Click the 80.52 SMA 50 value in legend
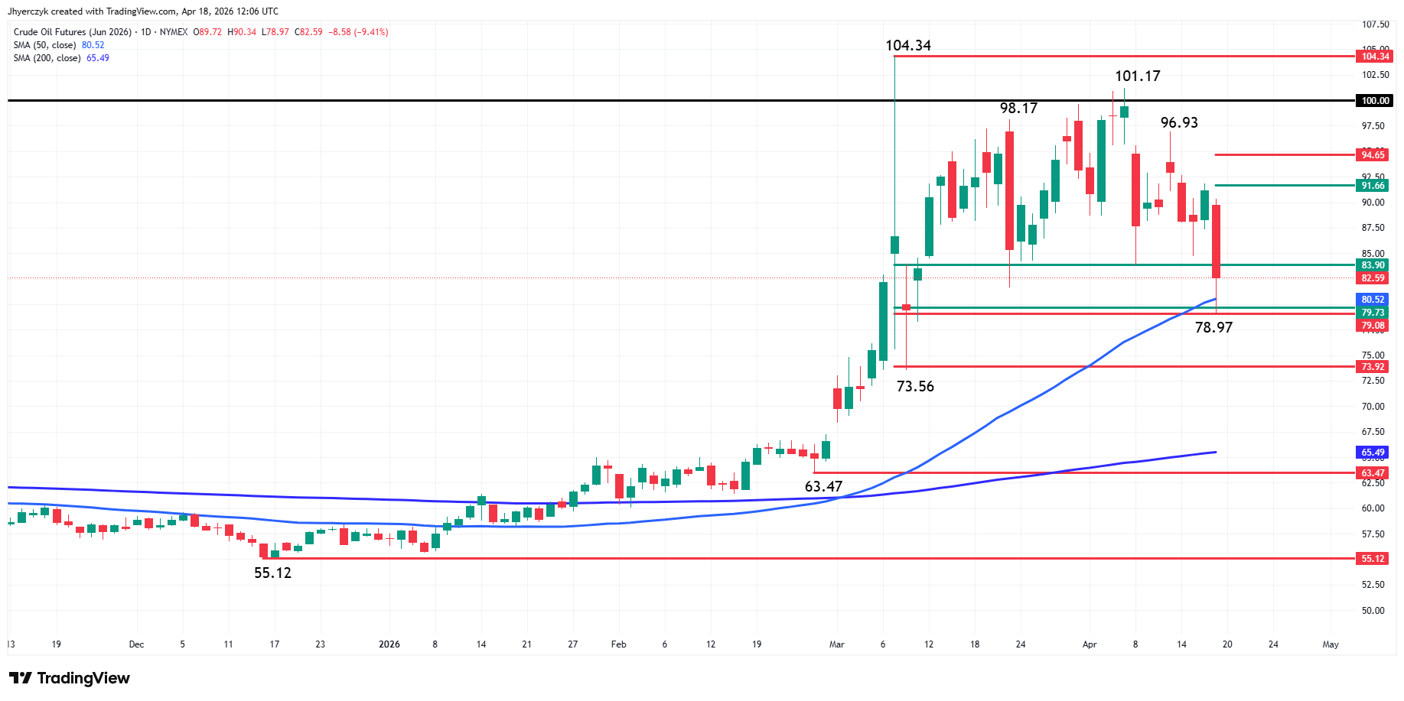Screen dimensions: 1404x701 [x=93, y=45]
